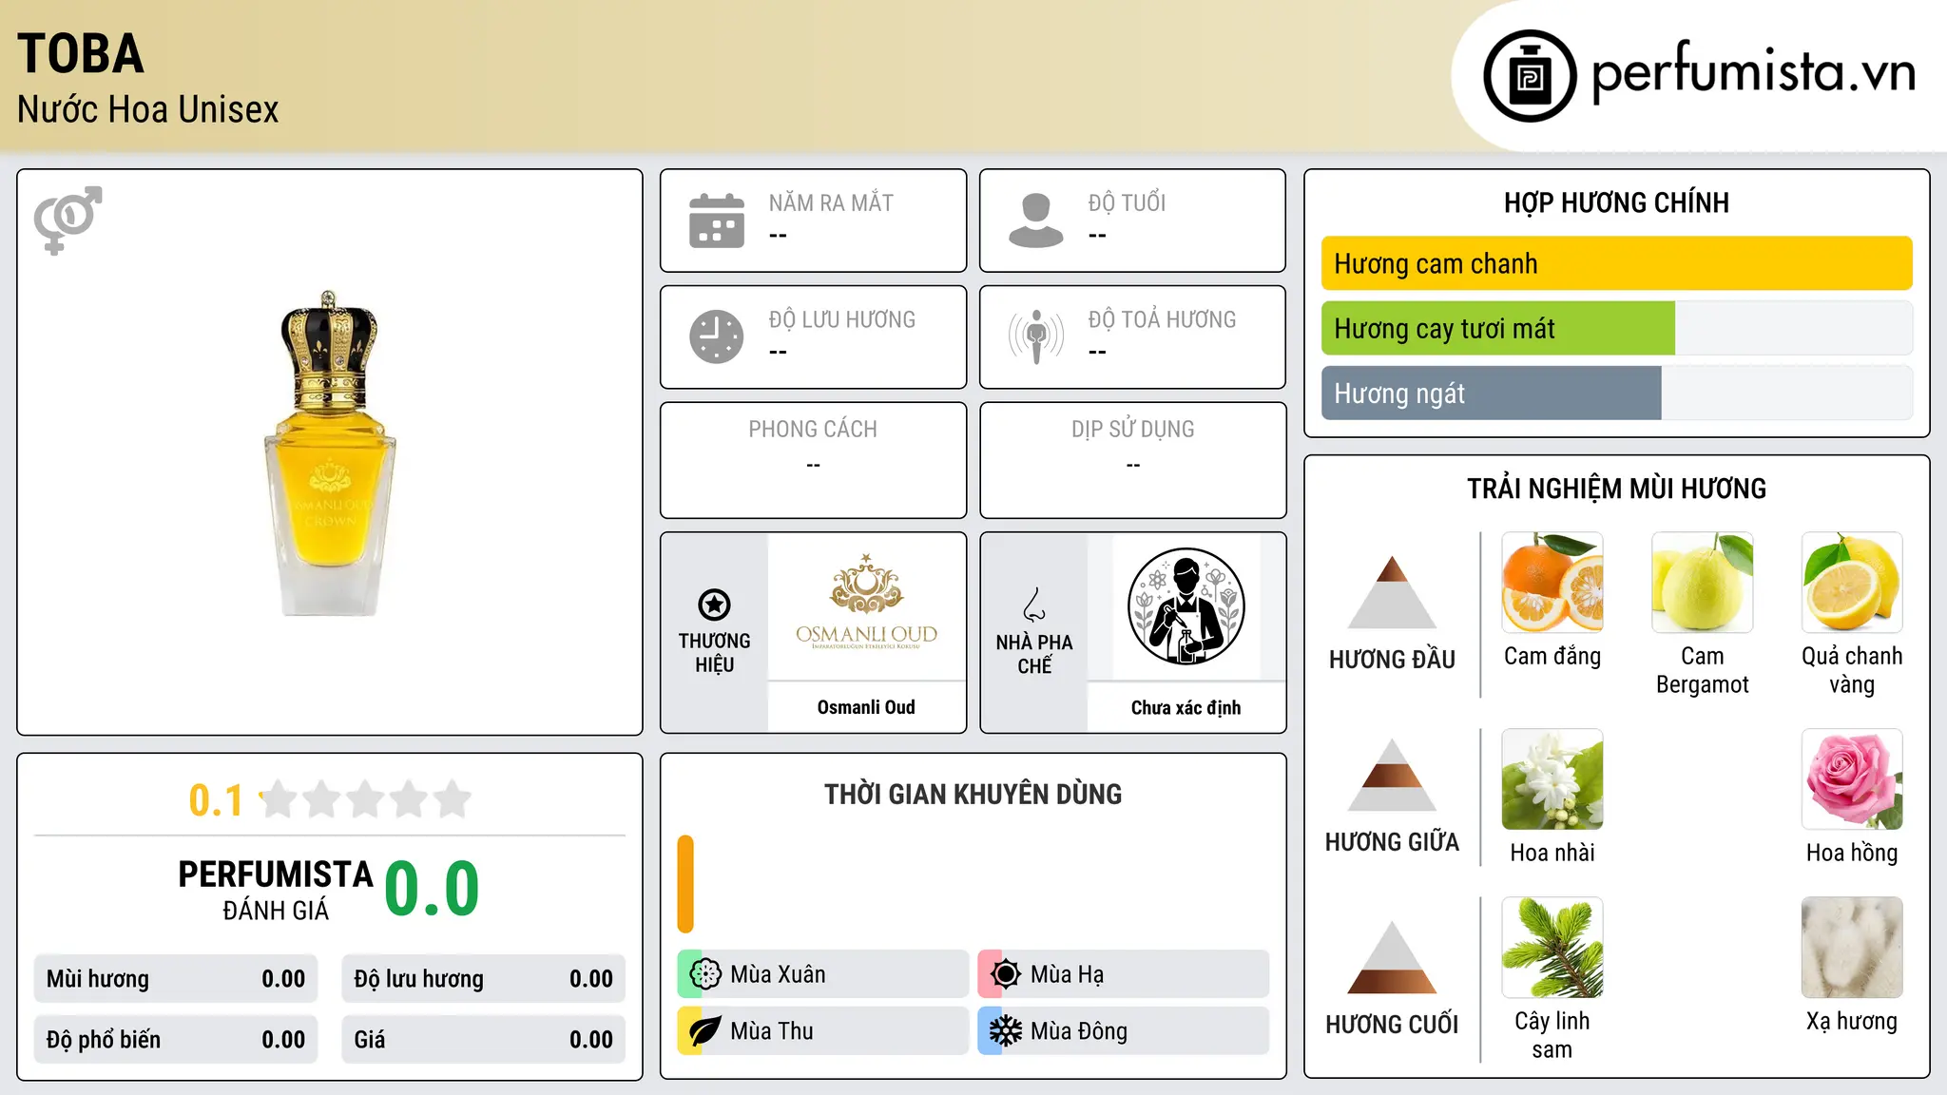
Task: Select the Hoa hồng note image
Action: click(1852, 779)
